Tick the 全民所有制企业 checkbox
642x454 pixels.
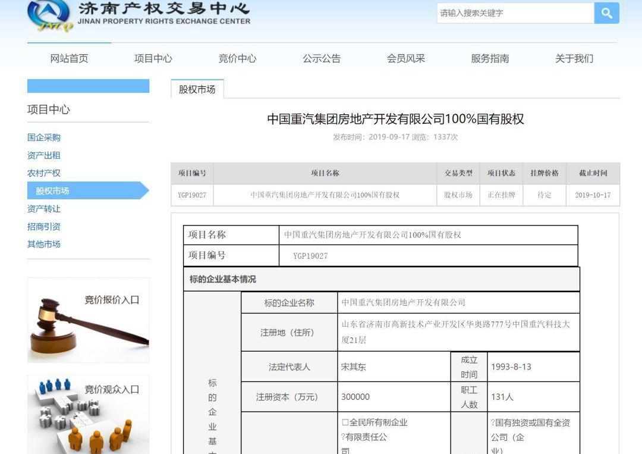click(345, 422)
